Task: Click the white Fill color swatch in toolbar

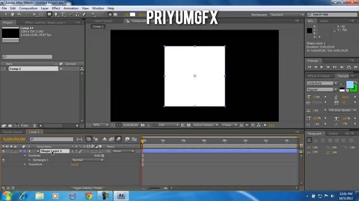Action: 132,15
